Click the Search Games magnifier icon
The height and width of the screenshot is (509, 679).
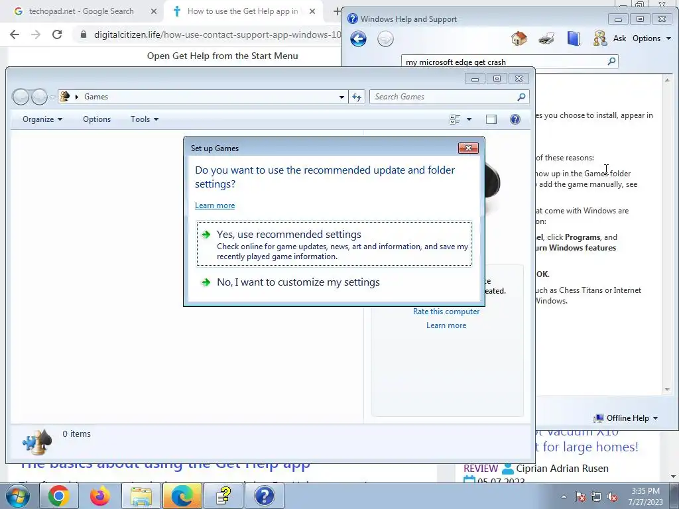521,97
